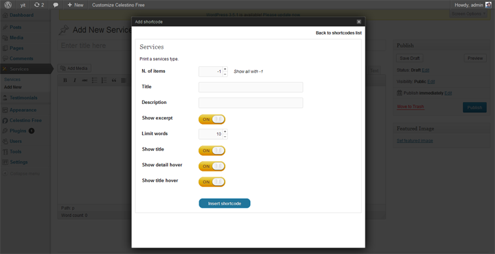This screenshot has height=254, width=495.
Task: Increase N. of items value
Action: coord(225,69)
